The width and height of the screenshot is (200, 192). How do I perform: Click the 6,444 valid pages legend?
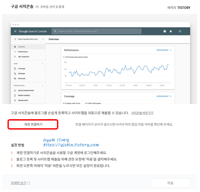click(93, 103)
